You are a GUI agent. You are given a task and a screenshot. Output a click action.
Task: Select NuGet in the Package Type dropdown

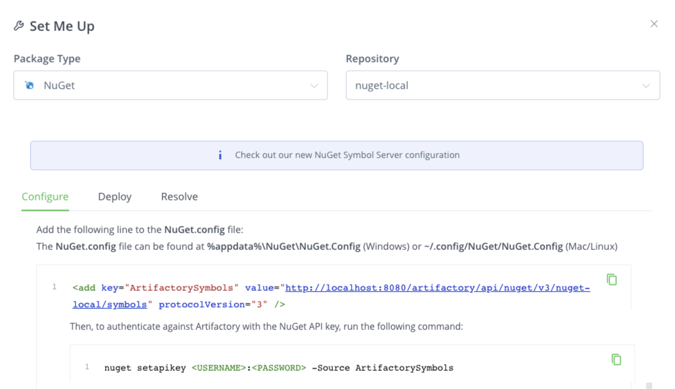tap(59, 85)
